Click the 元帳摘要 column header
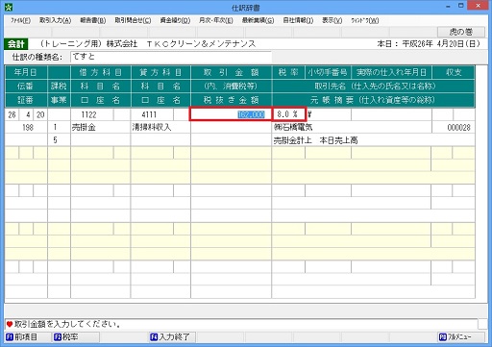492x347 pixels. coord(373,100)
